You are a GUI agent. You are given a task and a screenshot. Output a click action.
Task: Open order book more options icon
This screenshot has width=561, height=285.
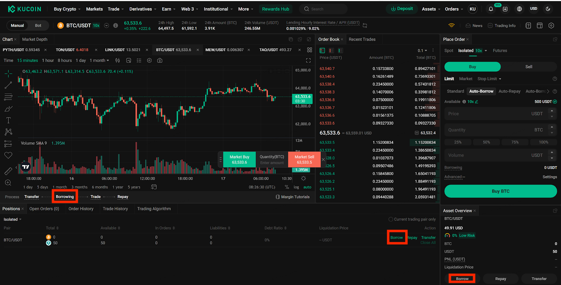tap(433, 50)
